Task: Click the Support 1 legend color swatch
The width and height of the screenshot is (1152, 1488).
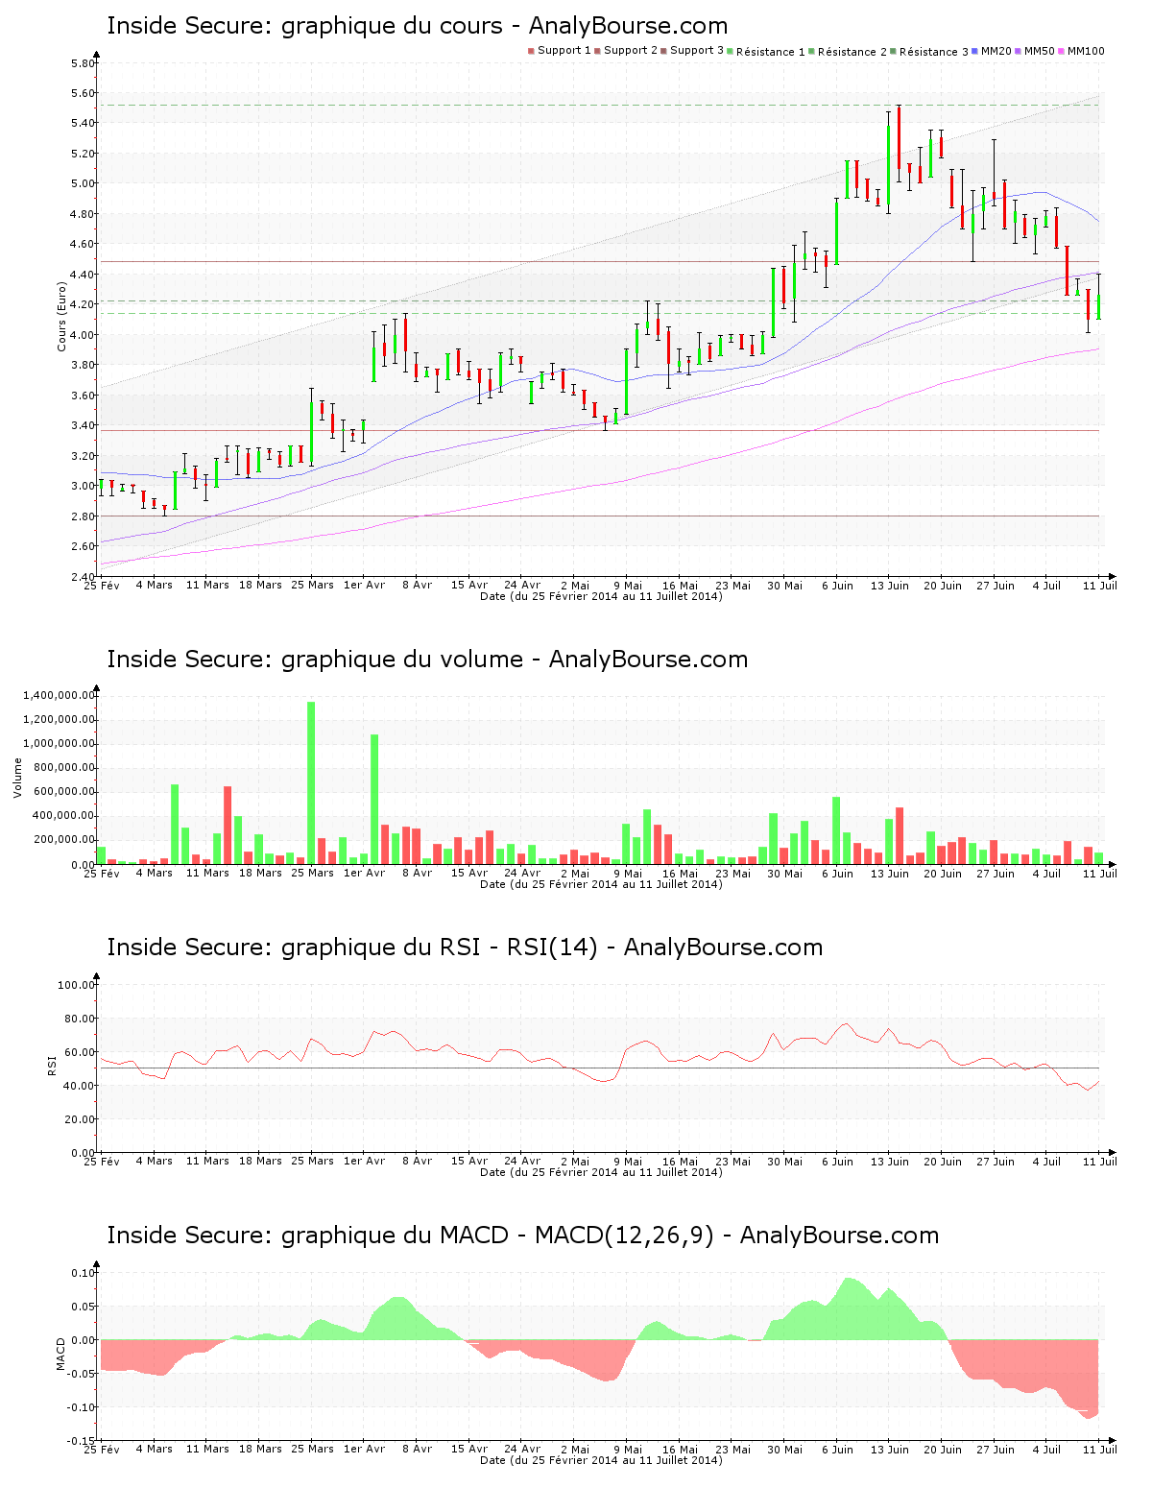Action: pos(531,51)
